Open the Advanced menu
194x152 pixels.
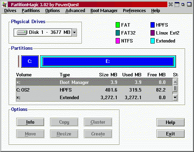click(x=75, y=11)
